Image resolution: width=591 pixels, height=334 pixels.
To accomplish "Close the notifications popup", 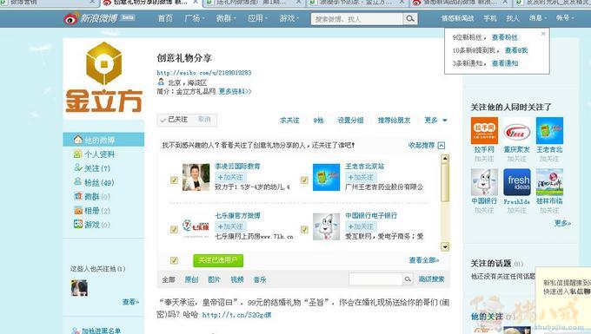I will [543, 34].
